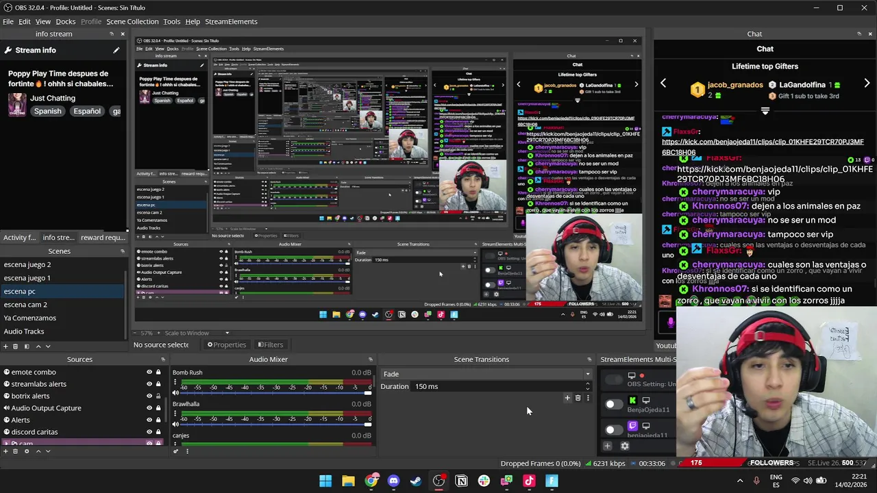This screenshot has height=493, width=877.
Task: Hide the Audio Output Capture source
Action: point(149,408)
